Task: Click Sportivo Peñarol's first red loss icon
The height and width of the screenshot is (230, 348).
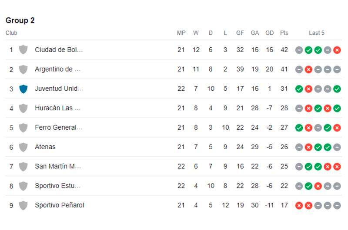Action: pyautogui.click(x=299, y=206)
